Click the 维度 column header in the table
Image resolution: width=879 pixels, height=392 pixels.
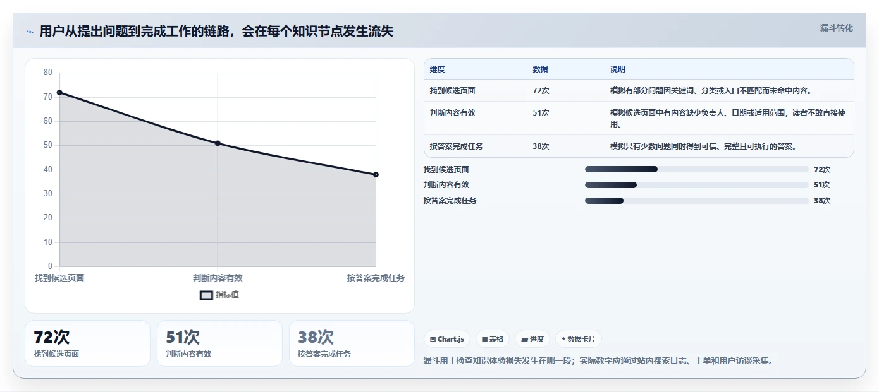coord(437,69)
